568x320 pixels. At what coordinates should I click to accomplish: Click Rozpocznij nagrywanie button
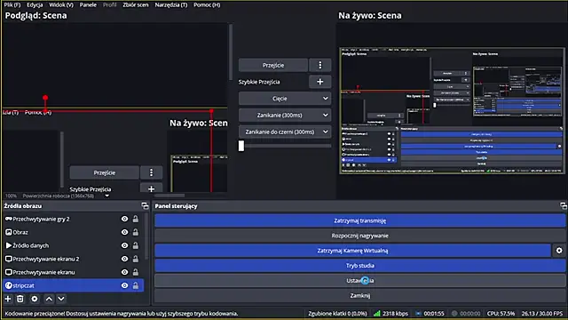(x=360, y=236)
